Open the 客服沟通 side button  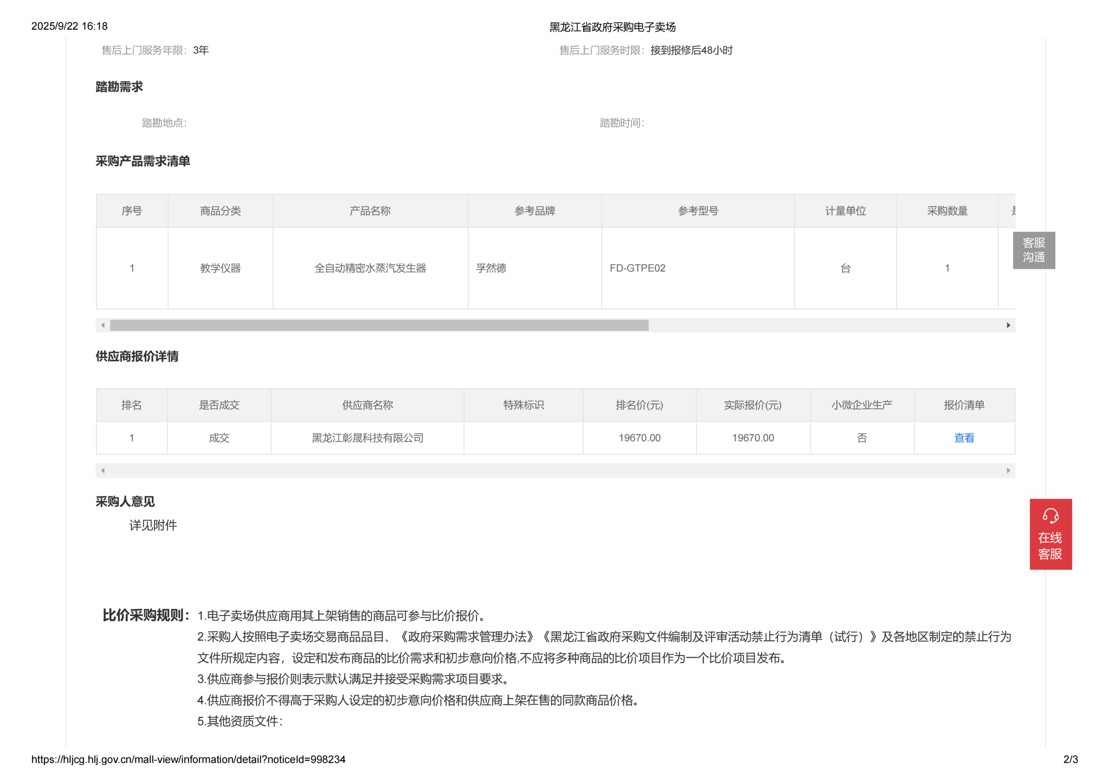(1033, 250)
